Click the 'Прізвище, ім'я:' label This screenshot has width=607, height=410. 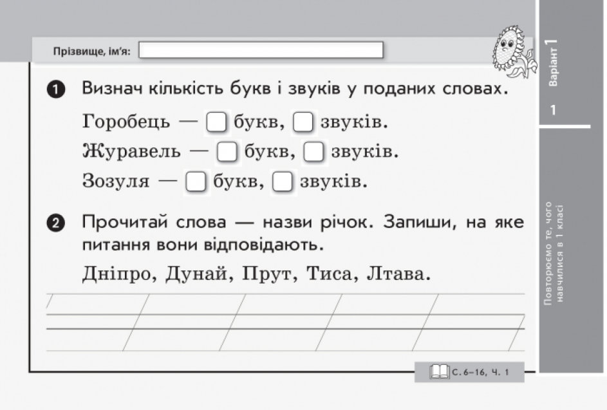92,51
